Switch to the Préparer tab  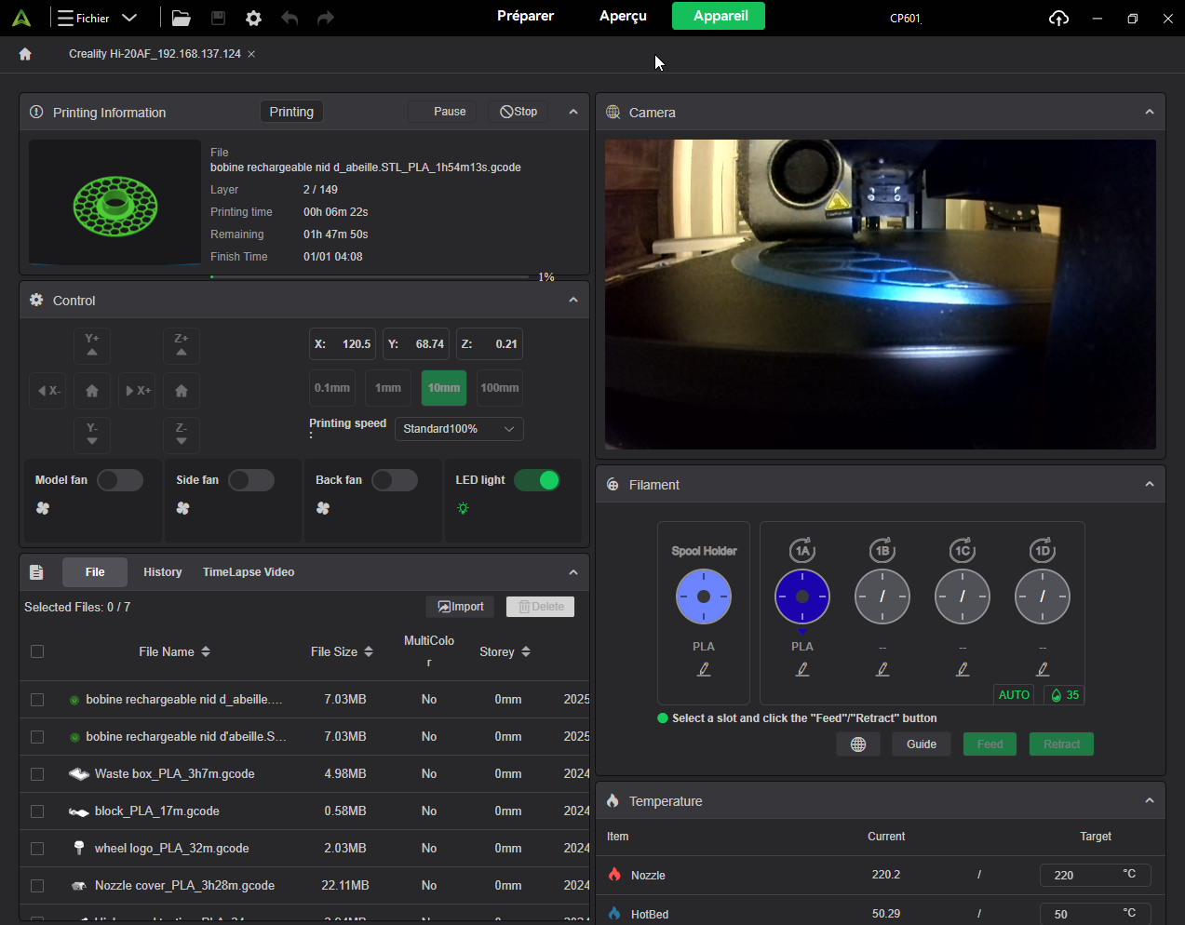525,16
